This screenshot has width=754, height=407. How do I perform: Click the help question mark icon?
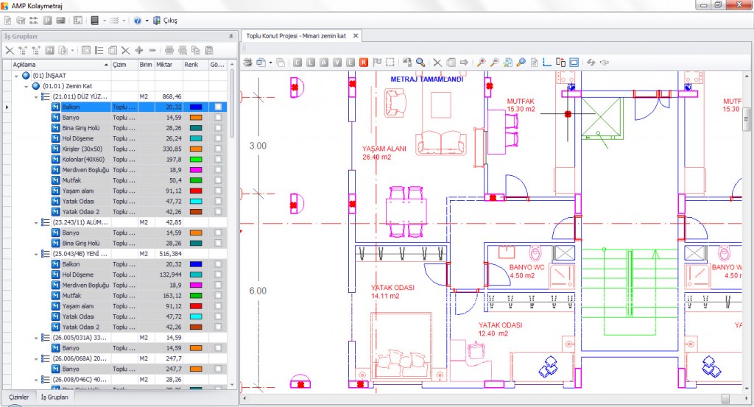pos(138,21)
